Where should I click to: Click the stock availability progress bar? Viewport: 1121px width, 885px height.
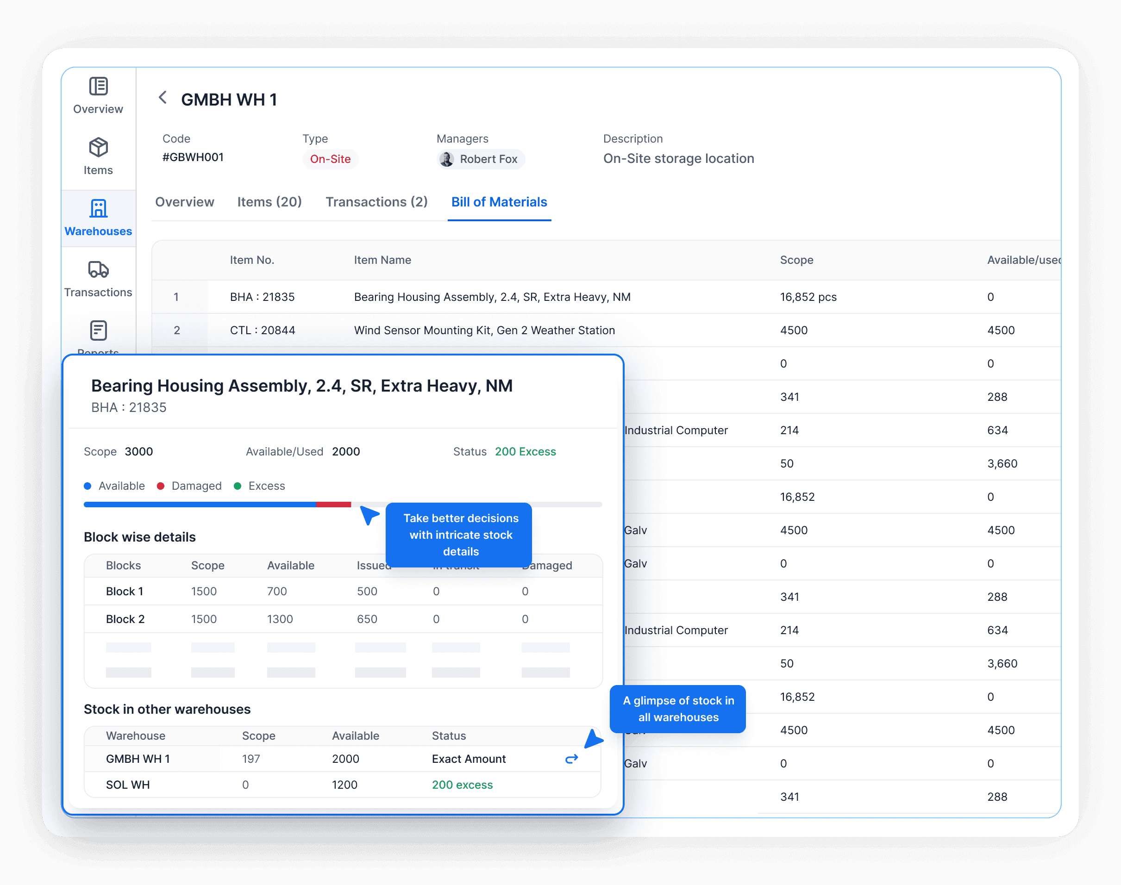click(x=343, y=504)
